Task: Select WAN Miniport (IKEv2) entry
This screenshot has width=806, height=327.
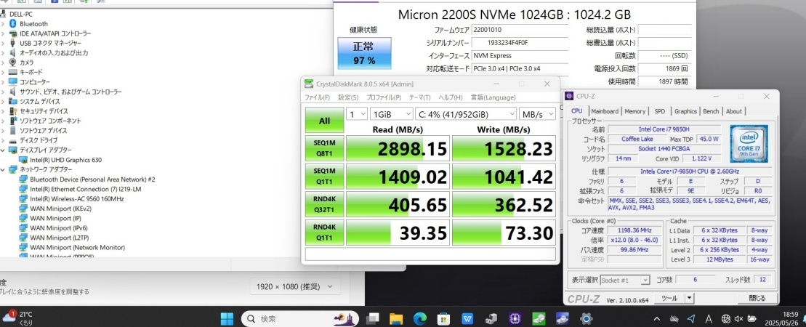Action: pyautogui.click(x=60, y=209)
